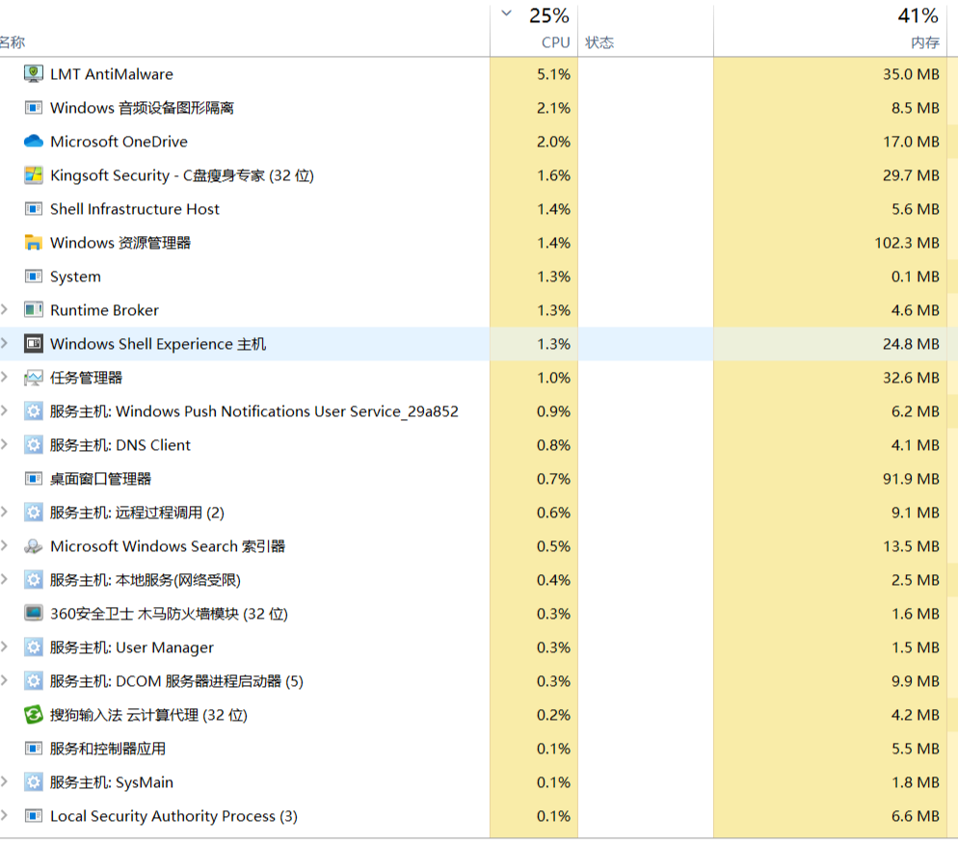Expand the DNS Client service host

(x=4, y=444)
